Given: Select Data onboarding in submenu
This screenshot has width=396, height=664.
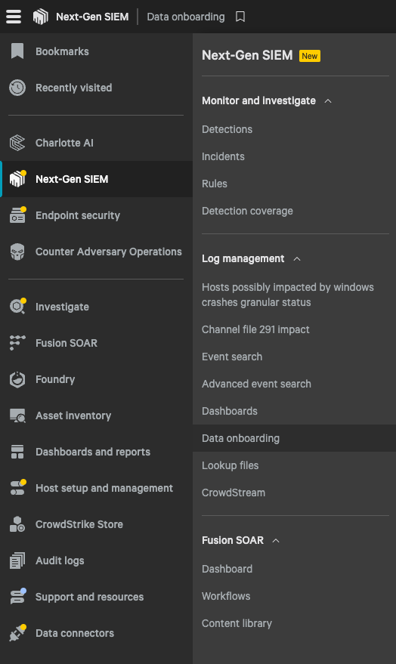Looking at the screenshot, I should [294, 438].
